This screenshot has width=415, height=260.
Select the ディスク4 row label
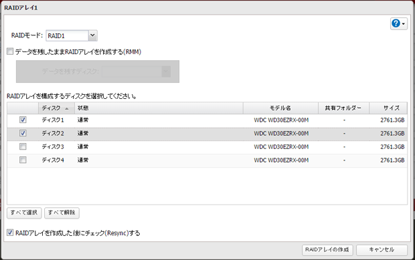[53, 160]
